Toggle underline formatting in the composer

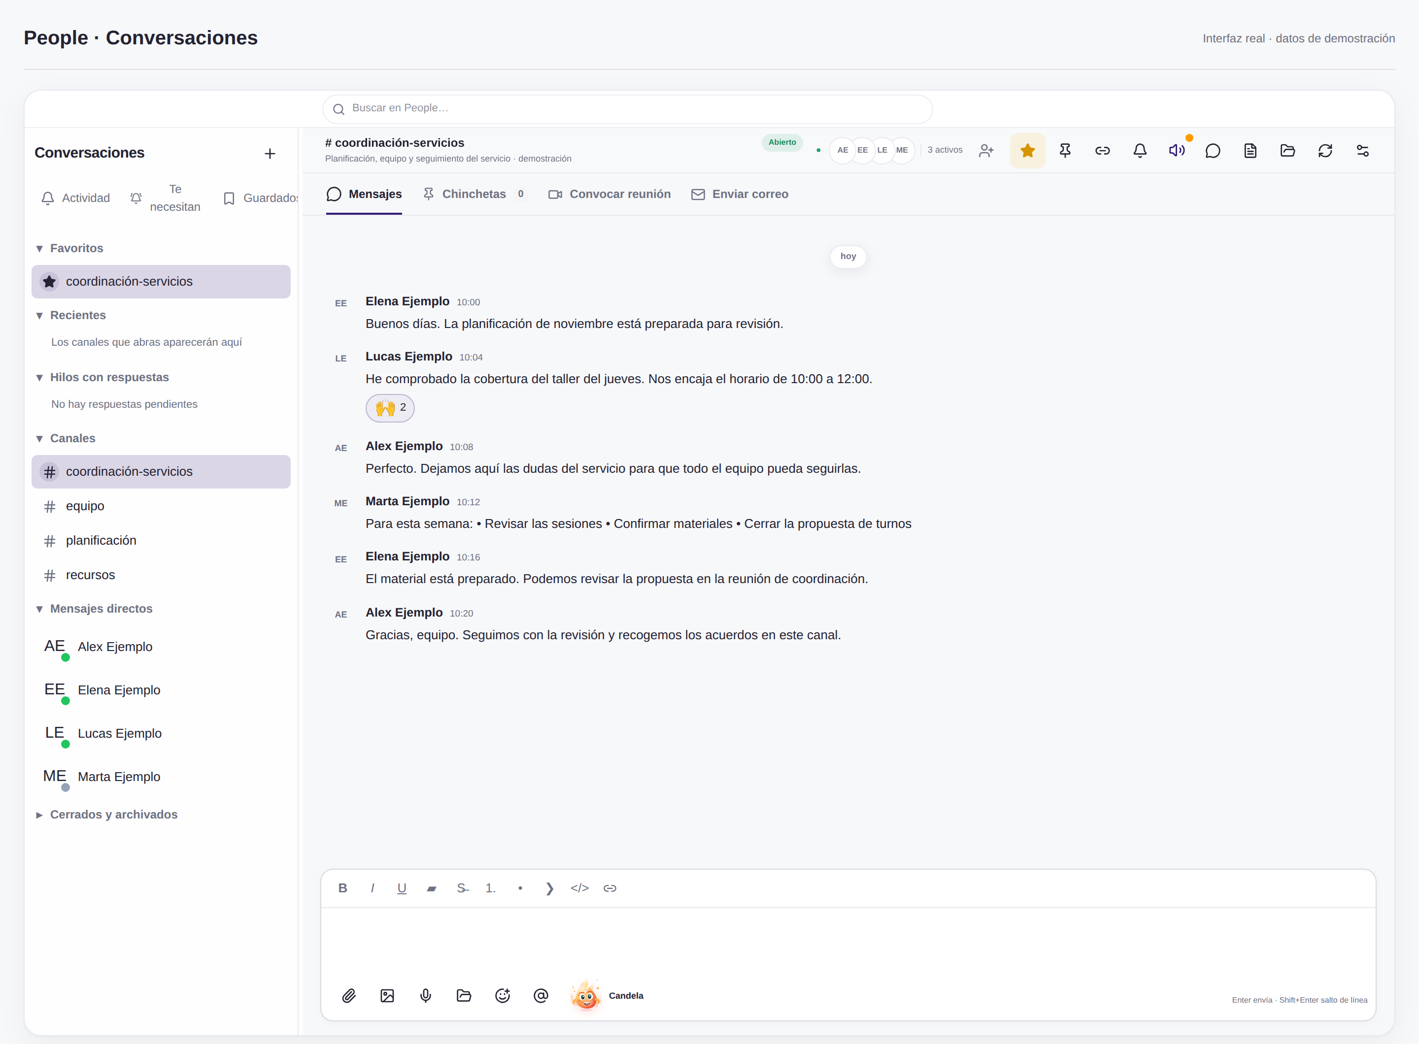(402, 888)
